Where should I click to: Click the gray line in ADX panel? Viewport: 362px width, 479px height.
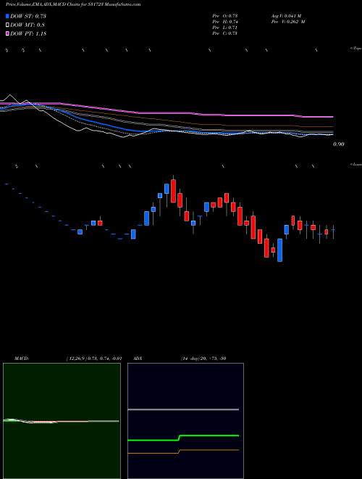(183, 409)
